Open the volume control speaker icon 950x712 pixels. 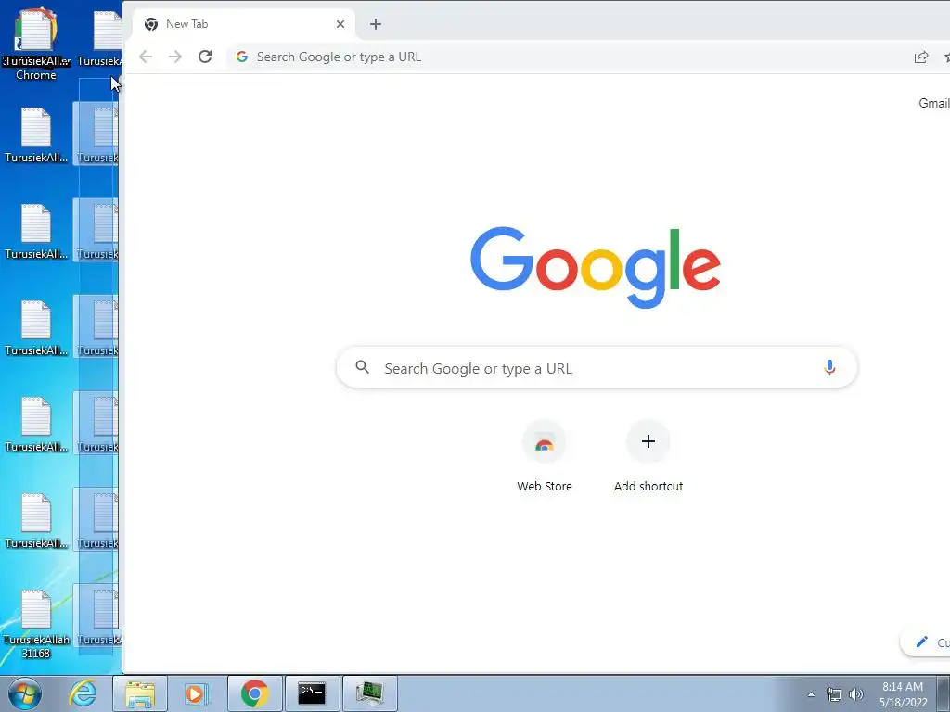855,694
